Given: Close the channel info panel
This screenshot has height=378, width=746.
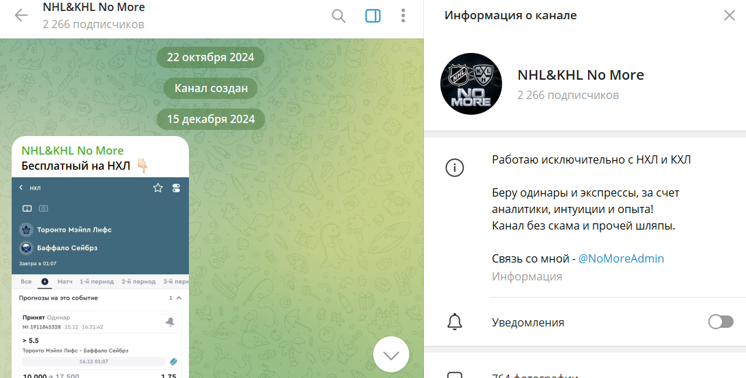Looking at the screenshot, I should pyautogui.click(x=729, y=15).
